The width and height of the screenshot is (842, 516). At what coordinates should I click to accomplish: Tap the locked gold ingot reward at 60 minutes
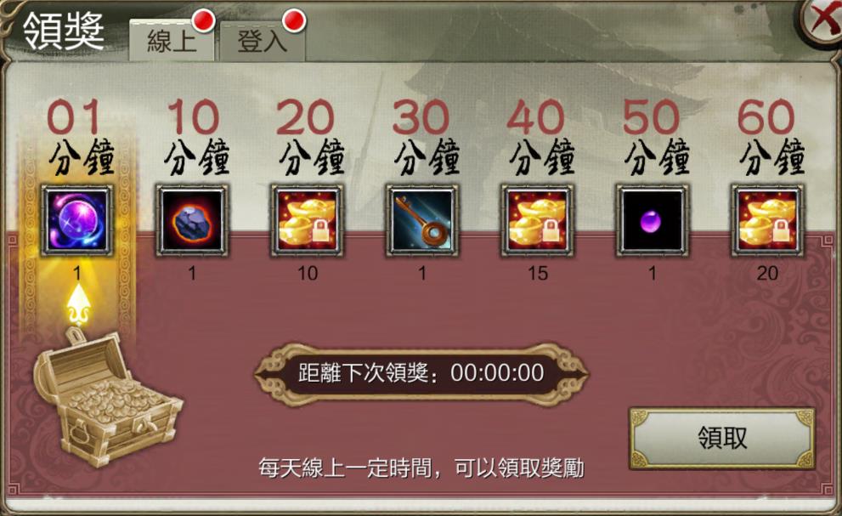(767, 220)
